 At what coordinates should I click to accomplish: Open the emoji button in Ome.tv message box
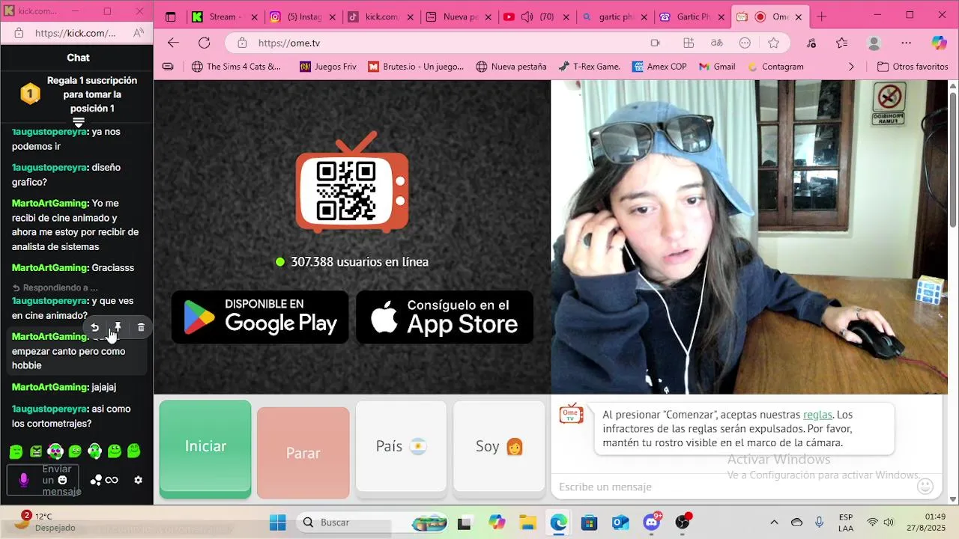(x=925, y=487)
